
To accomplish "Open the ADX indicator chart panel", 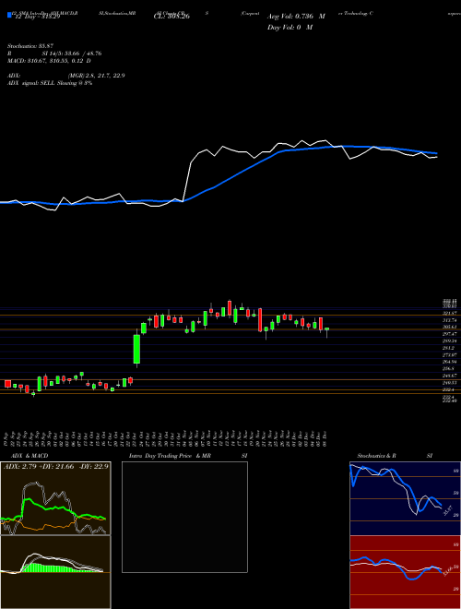I will [55, 498].
